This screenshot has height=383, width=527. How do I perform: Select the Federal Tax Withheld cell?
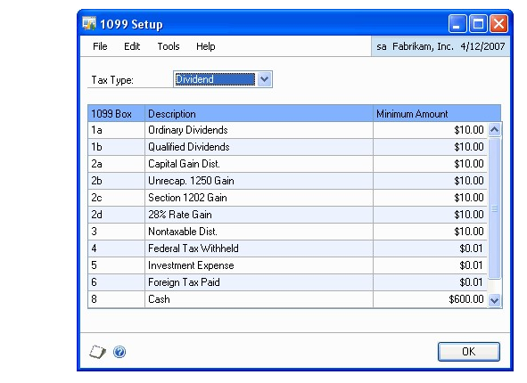tap(259, 249)
